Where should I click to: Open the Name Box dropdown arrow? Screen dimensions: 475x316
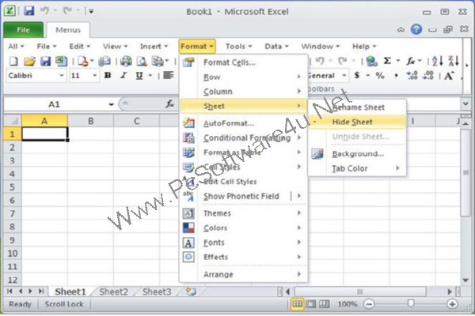click(x=111, y=104)
